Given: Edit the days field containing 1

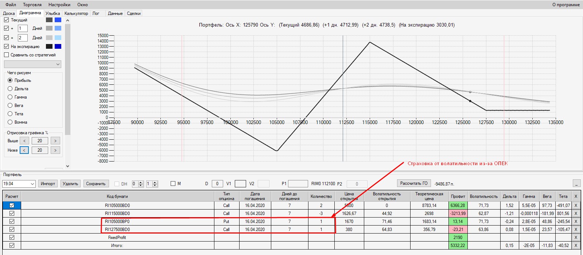Looking at the screenshot, I should click(x=23, y=28).
